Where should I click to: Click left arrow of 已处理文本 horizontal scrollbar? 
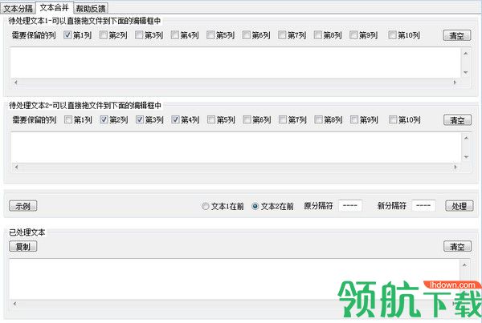[14, 304]
